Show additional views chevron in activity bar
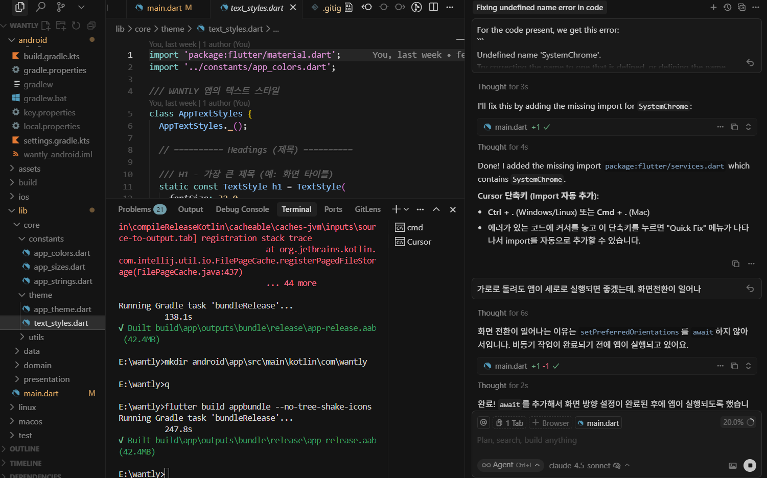 tap(81, 7)
